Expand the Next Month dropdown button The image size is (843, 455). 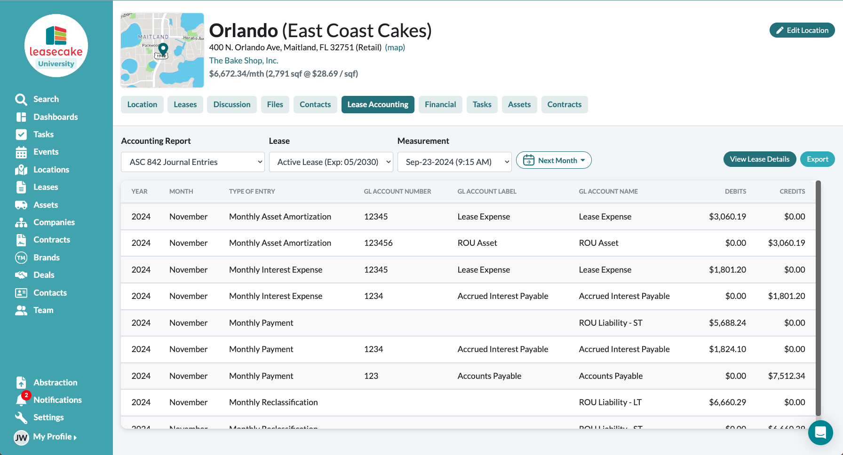(x=554, y=160)
